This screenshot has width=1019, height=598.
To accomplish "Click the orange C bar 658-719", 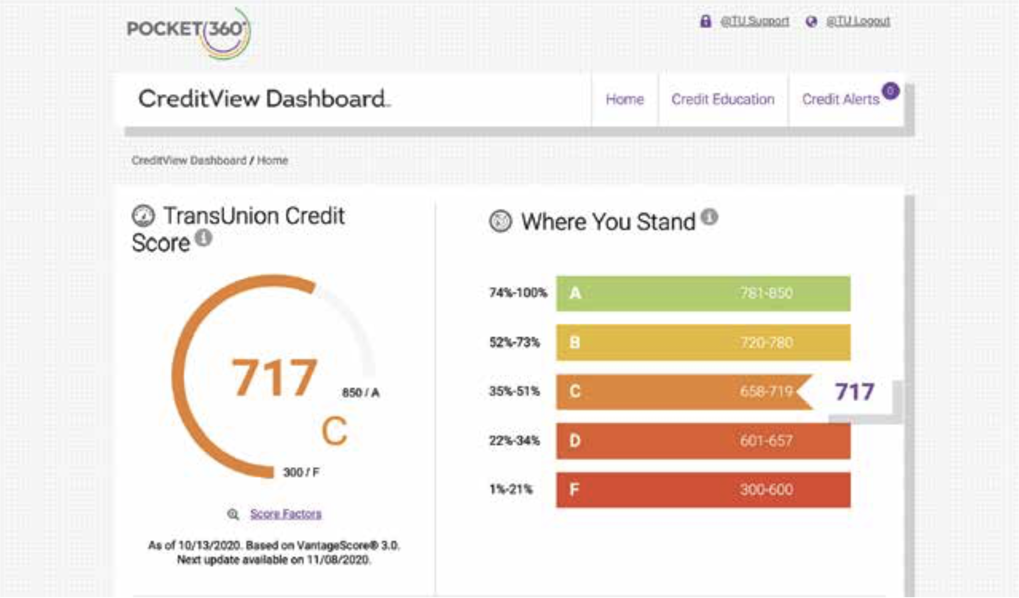I will tap(684, 392).
